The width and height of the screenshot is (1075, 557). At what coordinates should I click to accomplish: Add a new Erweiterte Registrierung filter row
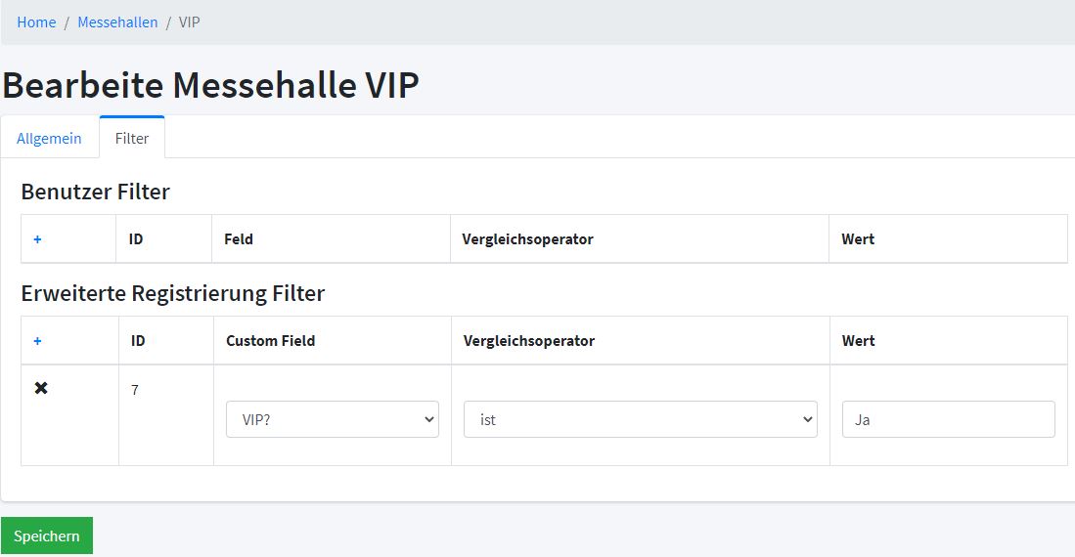click(x=37, y=341)
